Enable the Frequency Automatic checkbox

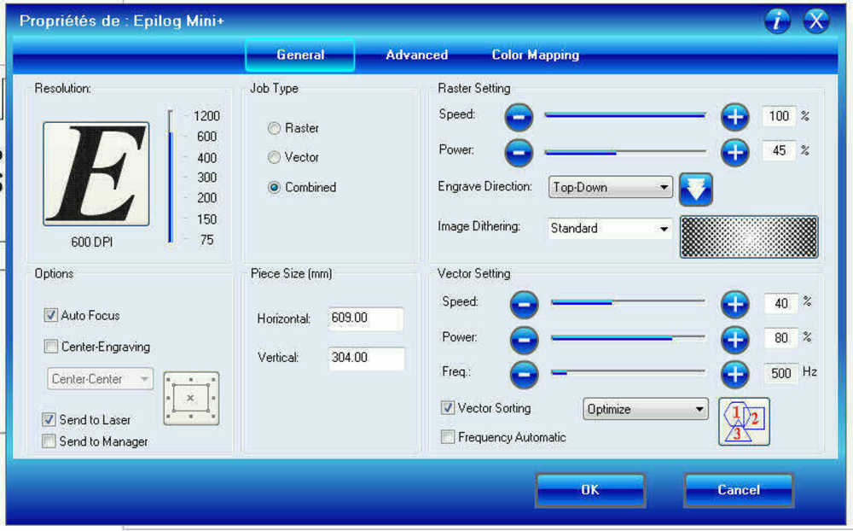click(x=447, y=437)
